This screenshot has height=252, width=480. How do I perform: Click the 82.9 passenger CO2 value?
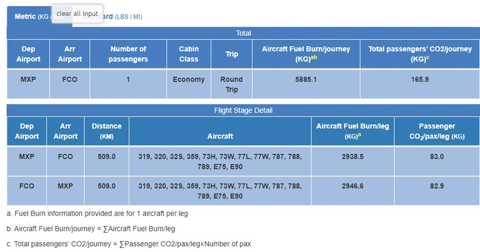click(x=437, y=186)
